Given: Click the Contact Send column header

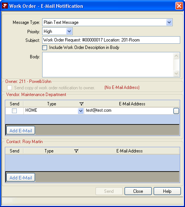Looking at the screenshot, I should point(15,151).
